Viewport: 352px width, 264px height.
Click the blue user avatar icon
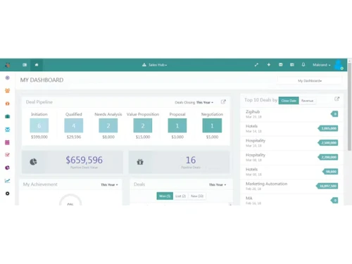click(x=339, y=65)
